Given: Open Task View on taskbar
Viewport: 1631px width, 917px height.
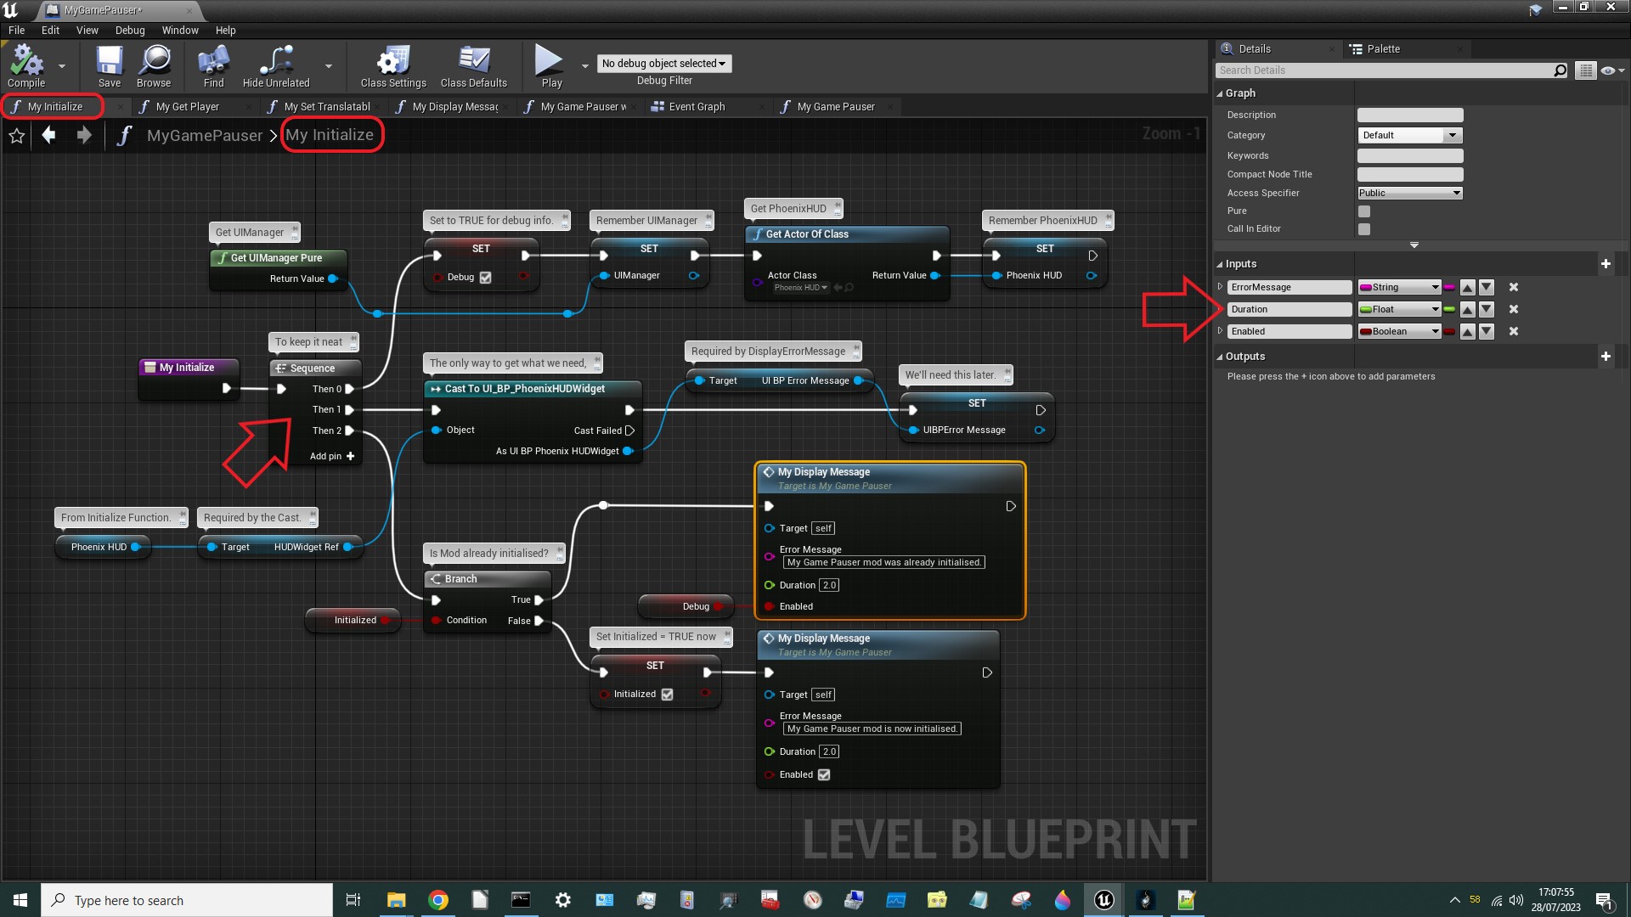Looking at the screenshot, I should click(353, 900).
